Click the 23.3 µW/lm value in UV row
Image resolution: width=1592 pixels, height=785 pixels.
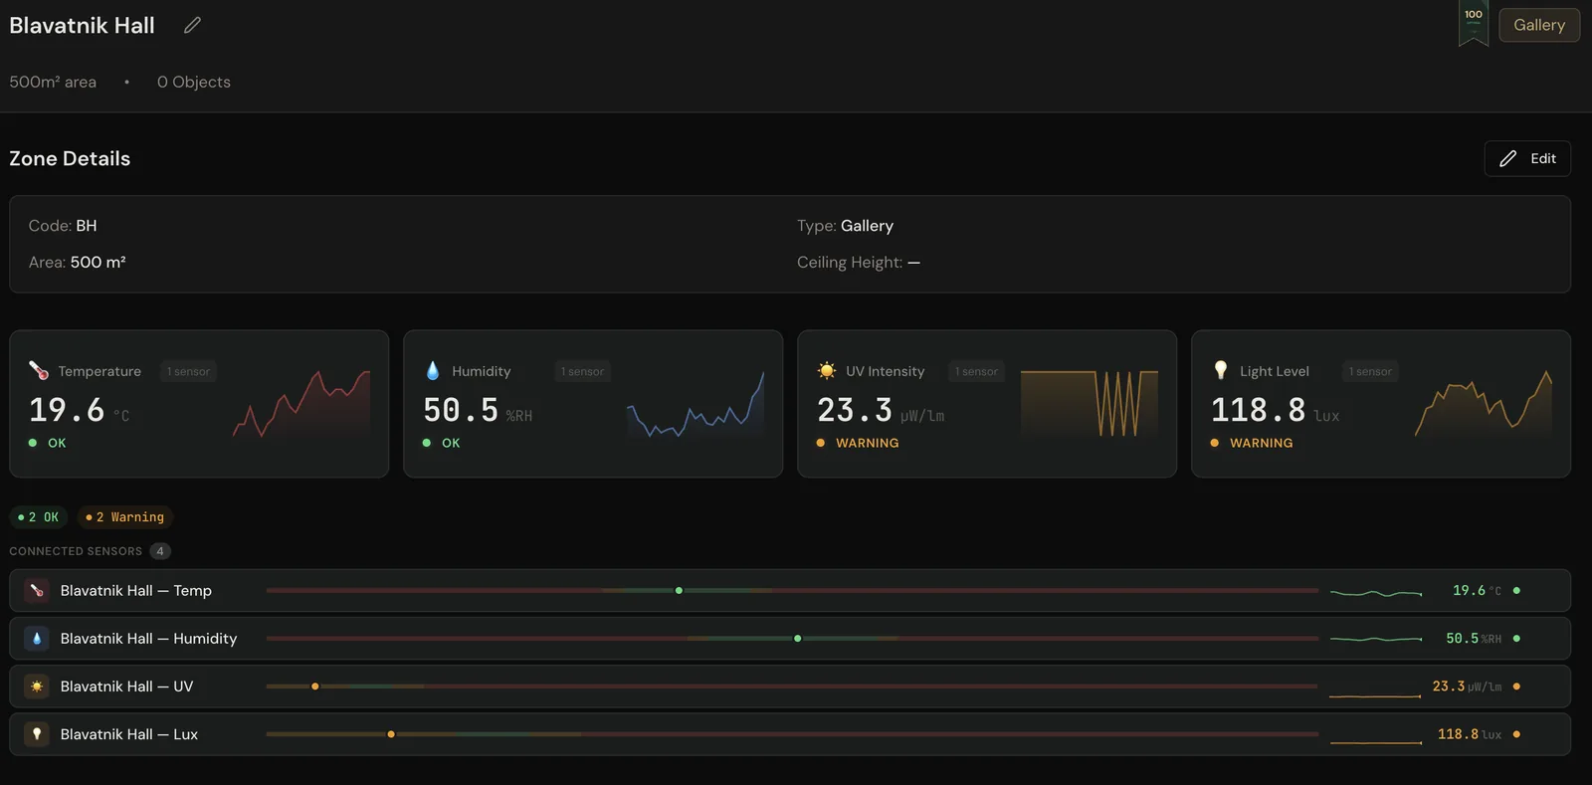[x=1467, y=687]
